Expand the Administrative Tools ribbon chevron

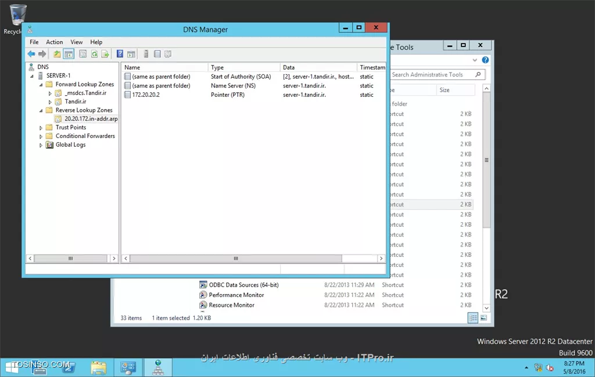(x=475, y=60)
